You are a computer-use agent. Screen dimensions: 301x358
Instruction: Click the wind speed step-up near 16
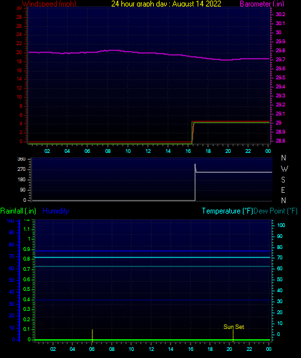(192, 132)
